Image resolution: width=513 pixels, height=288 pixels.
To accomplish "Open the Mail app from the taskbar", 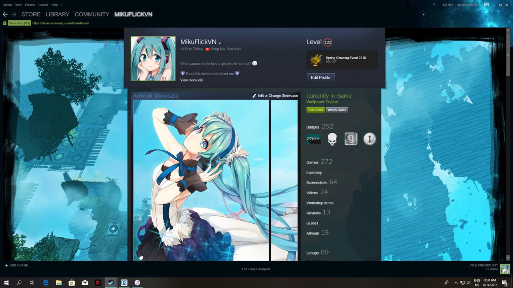I will (x=85, y=283).
